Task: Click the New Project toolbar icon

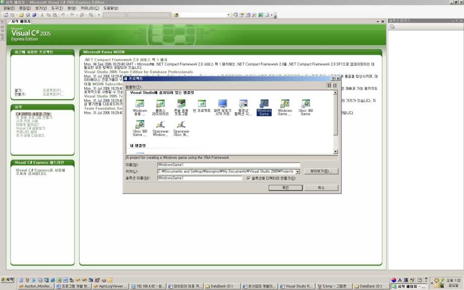Action: 6,15
